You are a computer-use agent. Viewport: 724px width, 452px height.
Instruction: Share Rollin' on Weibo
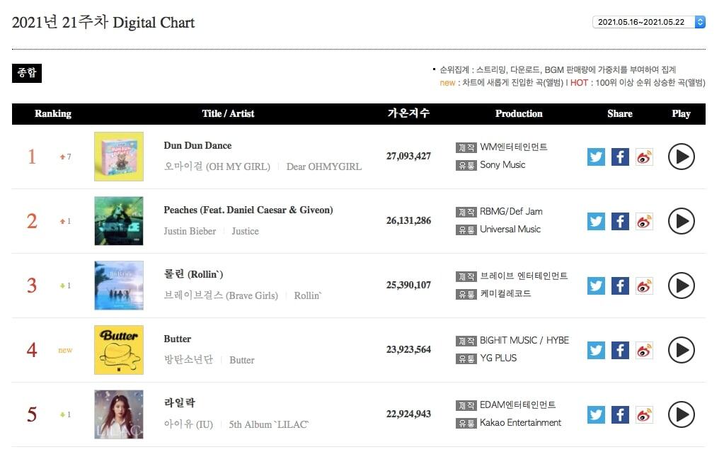point(644,286)
